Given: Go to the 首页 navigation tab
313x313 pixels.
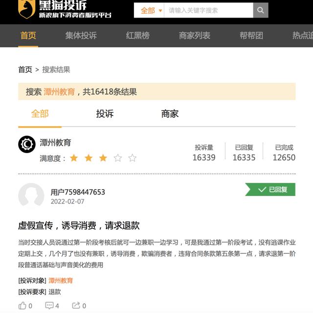Looking at the screenshot, I should pos(28,36).
